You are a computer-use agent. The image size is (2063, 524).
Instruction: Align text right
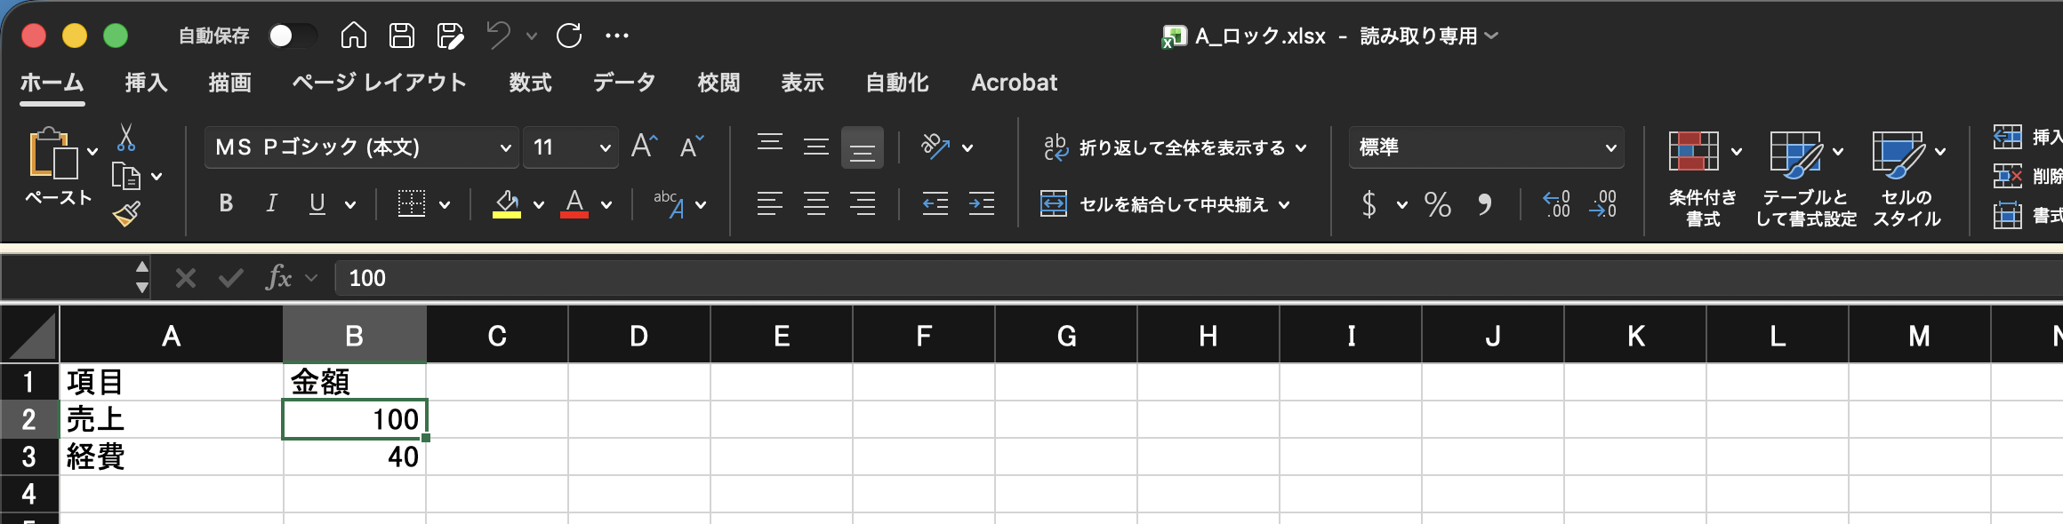tap(863, 204)
